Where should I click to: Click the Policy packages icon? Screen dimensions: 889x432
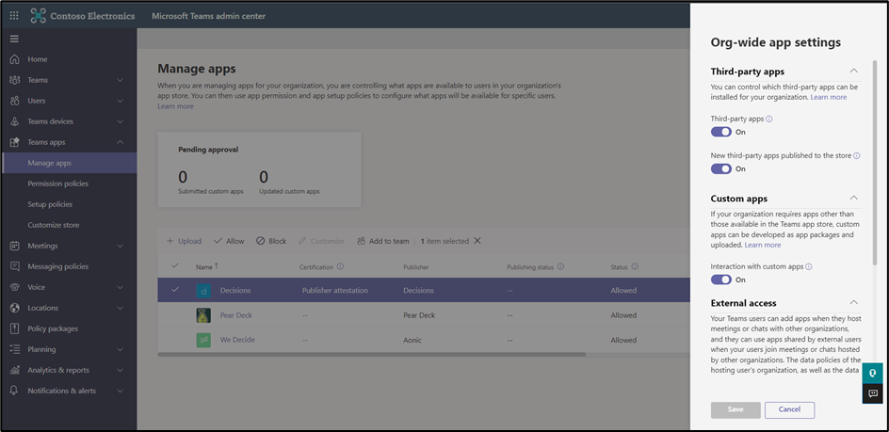point(15,328)
